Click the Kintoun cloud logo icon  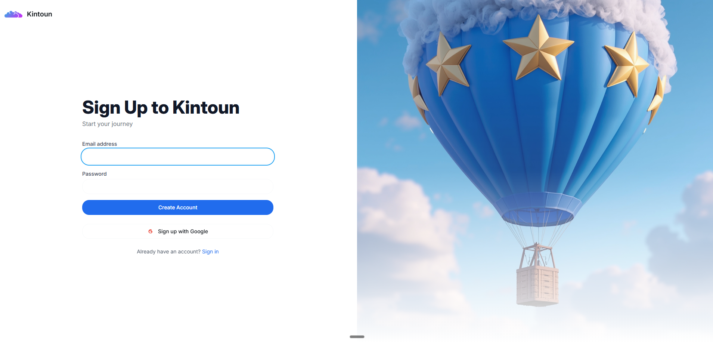13,14
